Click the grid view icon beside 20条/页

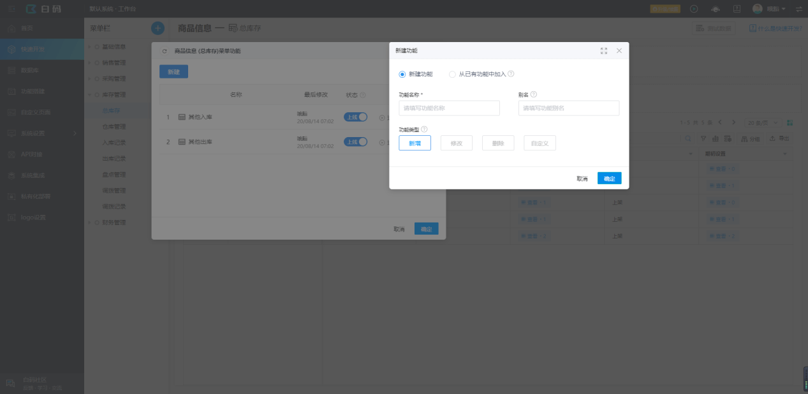791,122
